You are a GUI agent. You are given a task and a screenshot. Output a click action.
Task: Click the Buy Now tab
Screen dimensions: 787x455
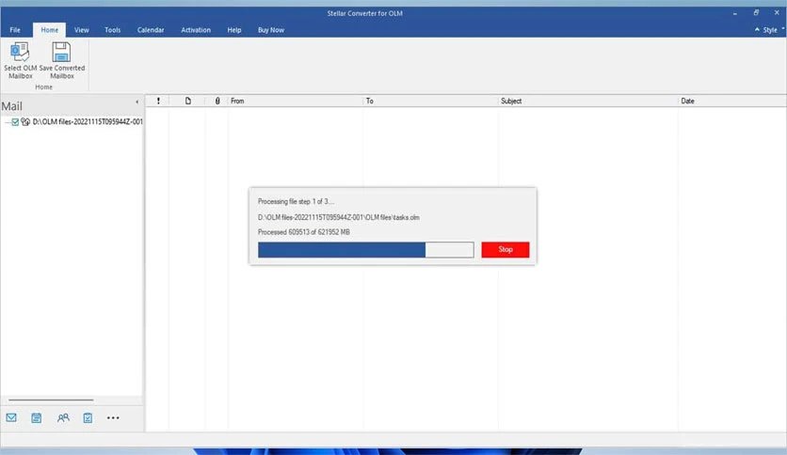271,30
